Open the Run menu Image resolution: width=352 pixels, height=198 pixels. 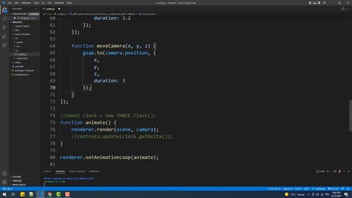pos(50,3)
